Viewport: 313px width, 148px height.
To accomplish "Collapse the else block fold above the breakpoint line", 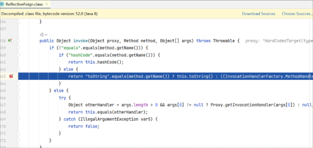I will tap(18, 69).
